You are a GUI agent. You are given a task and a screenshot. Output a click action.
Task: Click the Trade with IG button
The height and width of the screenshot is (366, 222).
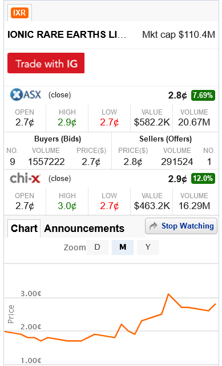click(46, 63)
